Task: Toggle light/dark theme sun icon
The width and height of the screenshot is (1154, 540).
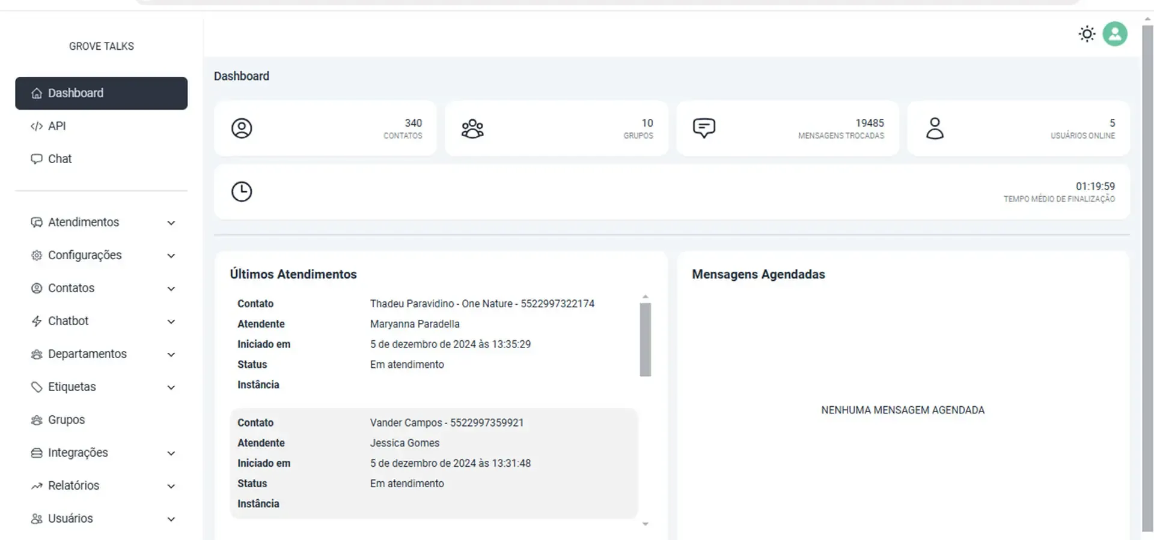Action: point(1087,34)
